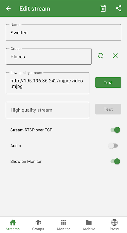127x233 pixels.
Task: Refresh group with circular arrows icon
Action: tap(101, 56)
